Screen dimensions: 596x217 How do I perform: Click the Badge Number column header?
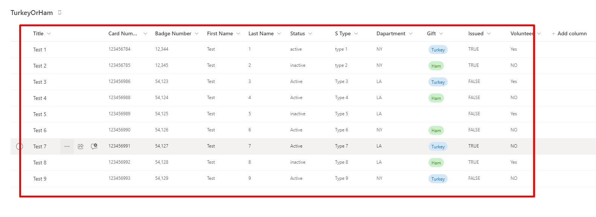pyautogui.click(x=173, y=33)
